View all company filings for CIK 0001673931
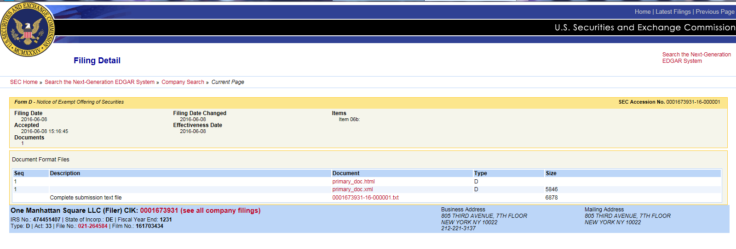Screen dimensions: 736x249 pyautogui.click(x=200, y=210)
